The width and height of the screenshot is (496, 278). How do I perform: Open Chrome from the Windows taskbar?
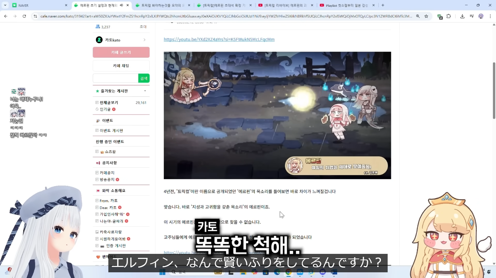point(288,272)
